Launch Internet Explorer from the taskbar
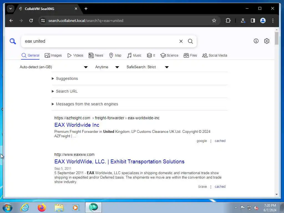 point(25,207)
